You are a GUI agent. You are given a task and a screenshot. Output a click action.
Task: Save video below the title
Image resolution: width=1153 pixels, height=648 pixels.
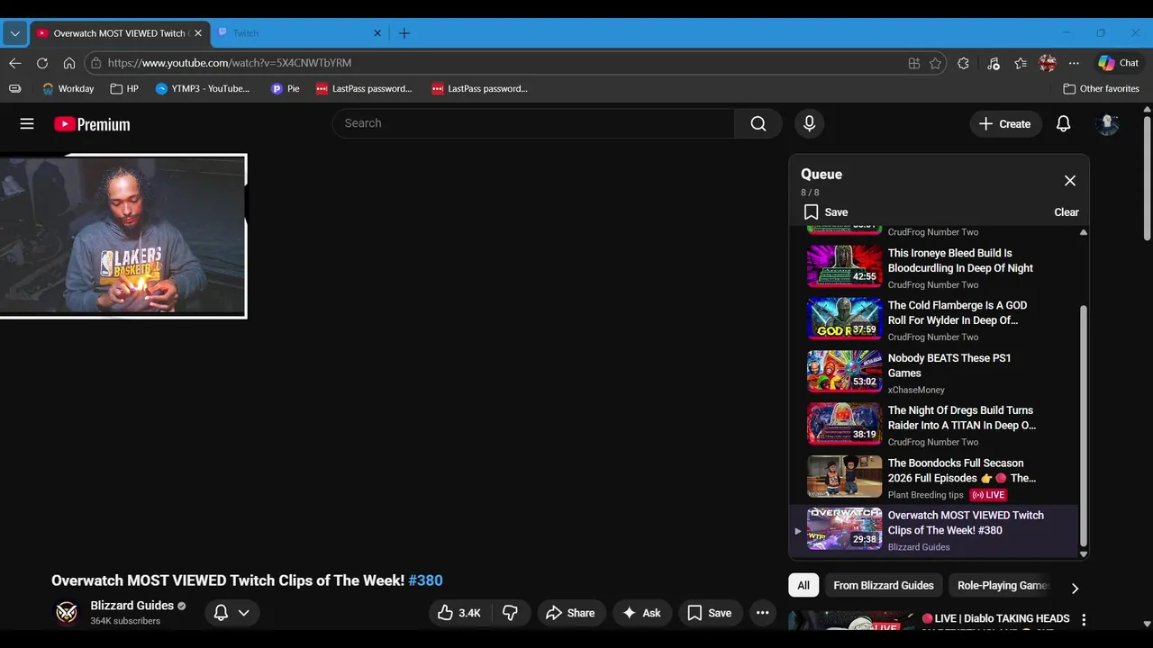click(710, 613)
